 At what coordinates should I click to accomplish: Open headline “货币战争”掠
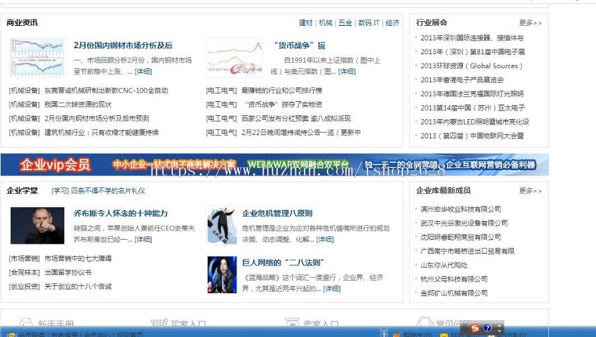pos(299,45)
